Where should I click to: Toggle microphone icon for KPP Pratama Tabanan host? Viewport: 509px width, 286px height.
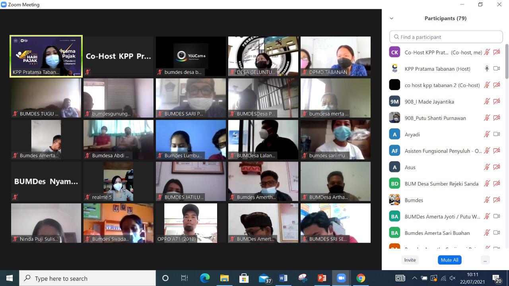tap(487, 69)
